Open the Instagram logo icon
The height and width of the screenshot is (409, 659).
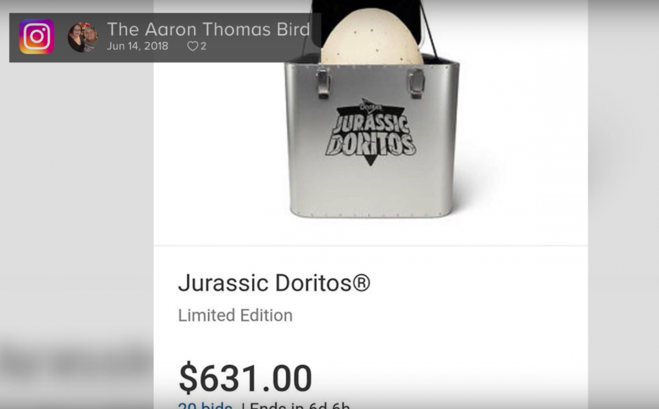click(x=37, y=37)
